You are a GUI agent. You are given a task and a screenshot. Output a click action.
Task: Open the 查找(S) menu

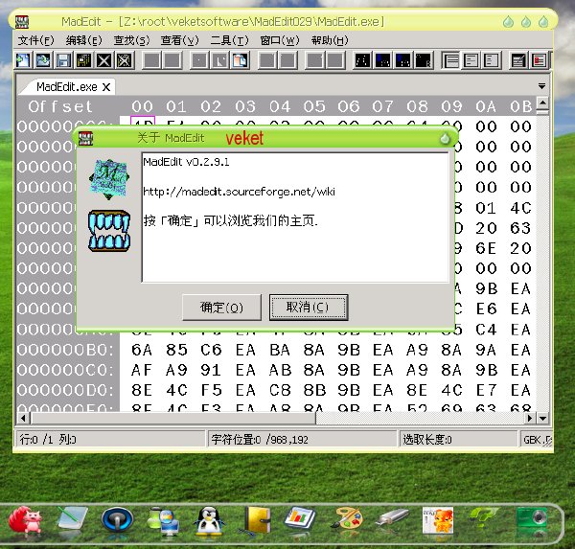click(131, 40)
